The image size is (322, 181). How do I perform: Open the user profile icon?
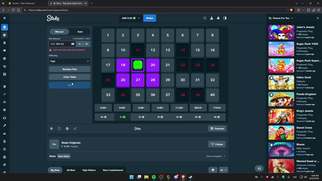212,18
